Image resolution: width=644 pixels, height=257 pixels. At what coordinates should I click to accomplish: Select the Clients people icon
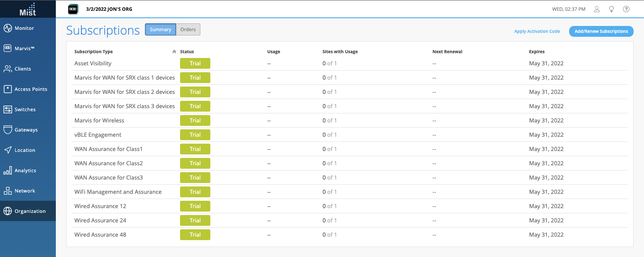(x=7, y=69)
